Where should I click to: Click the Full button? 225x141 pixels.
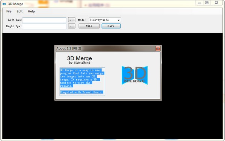coord(89,26)
